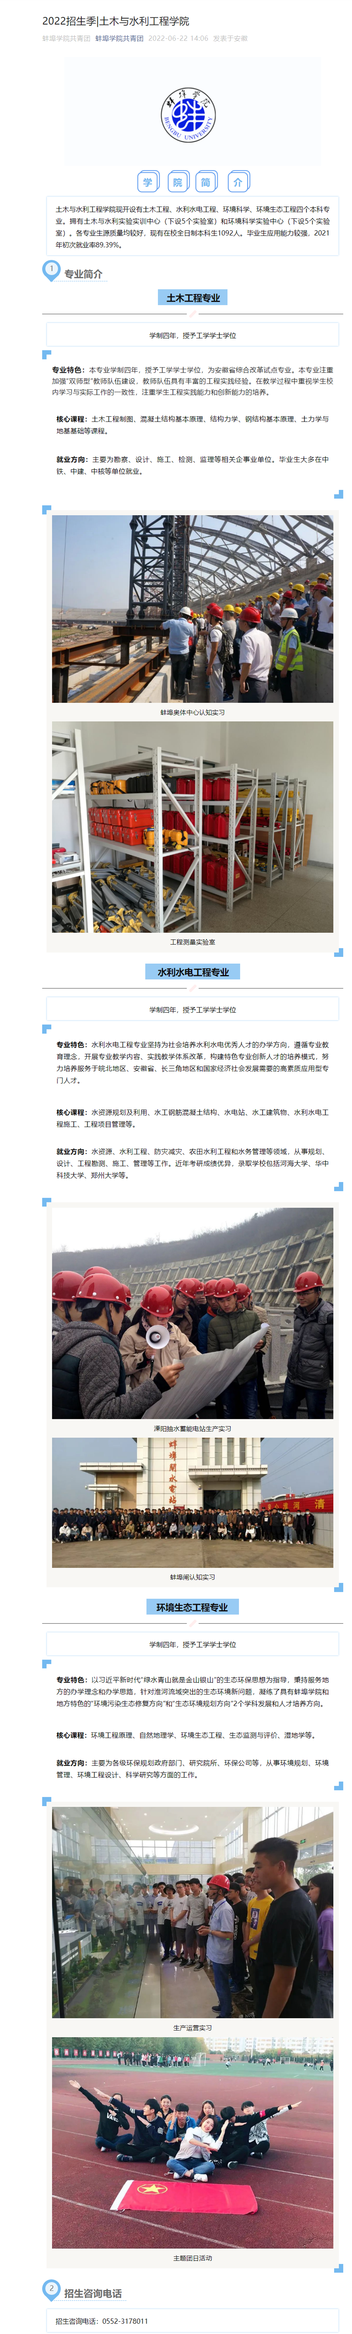Click the 院 character tile icon
The width and height of the screenshot is (352, 2334).
(177, 182)
